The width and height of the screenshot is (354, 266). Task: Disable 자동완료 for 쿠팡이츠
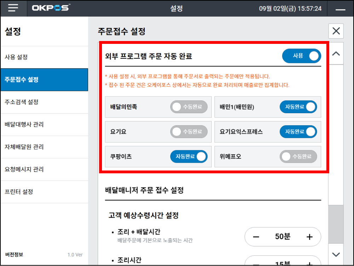tap(189, 157)
